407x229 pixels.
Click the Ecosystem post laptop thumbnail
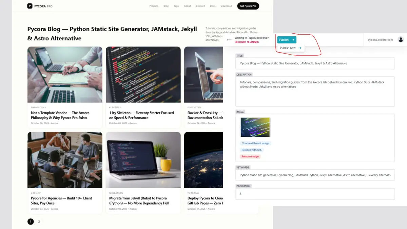pos(203,75)
